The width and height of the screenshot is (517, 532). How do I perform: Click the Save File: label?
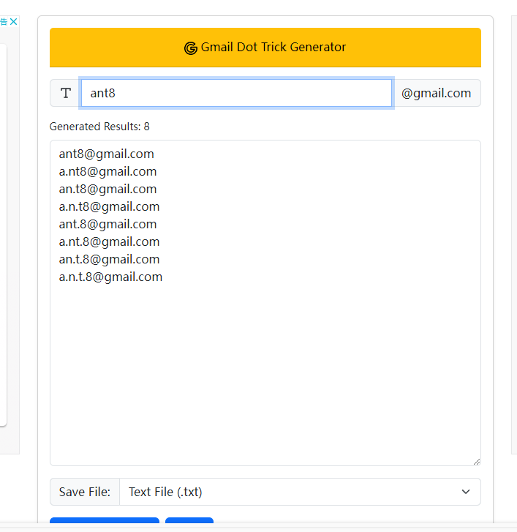85,492
